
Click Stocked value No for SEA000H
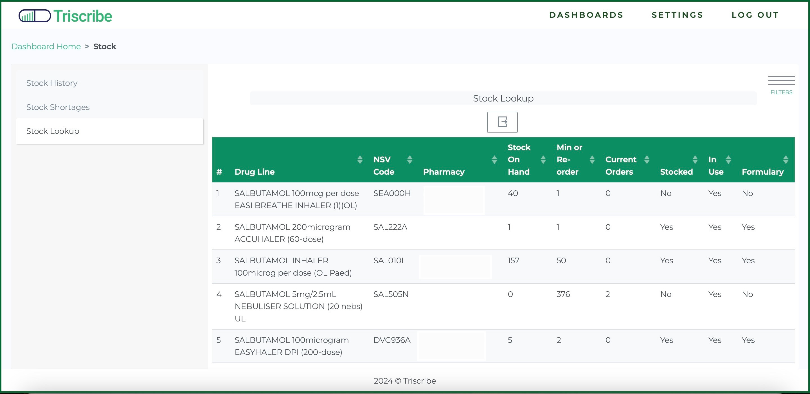[666, 193]
